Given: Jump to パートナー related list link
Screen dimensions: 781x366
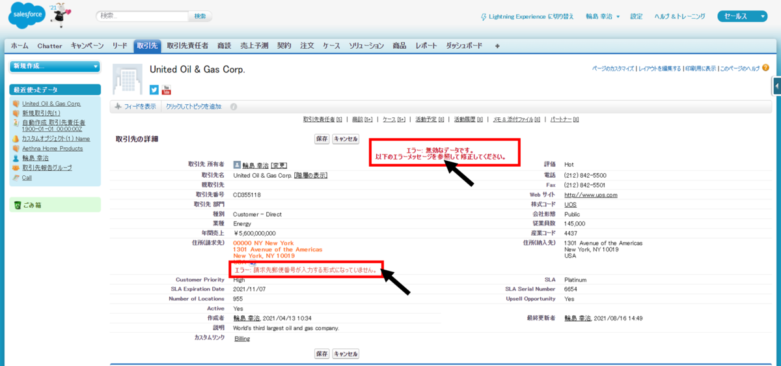Looking at the screenshot, I should tap(564, 120).
